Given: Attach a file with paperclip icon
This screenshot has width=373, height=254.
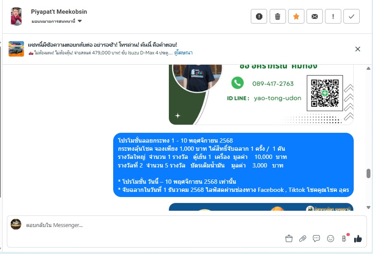Looking at the screenshot, I should click(303, 239).
